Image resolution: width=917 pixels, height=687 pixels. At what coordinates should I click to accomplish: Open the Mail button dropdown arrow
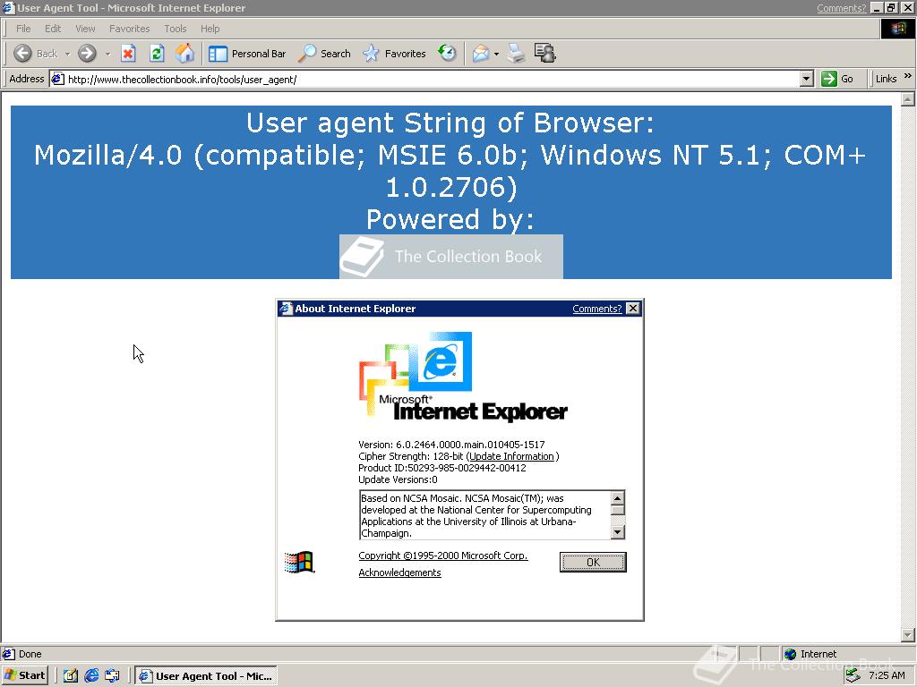tap(496, 54)
